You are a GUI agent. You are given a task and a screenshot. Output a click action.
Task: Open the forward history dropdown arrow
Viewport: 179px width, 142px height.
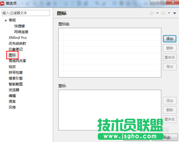pyautogui.click(x=169, y=13)
